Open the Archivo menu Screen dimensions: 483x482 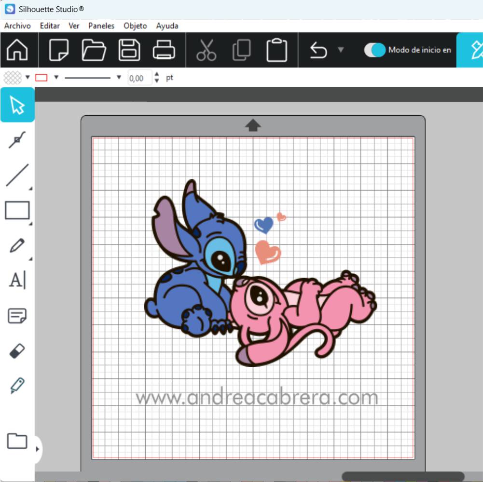[x=17, y=26]
